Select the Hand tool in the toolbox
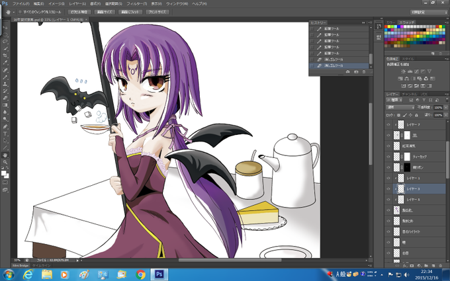Image resolution: width=450 pixels, height=281 pixels. [x=5, y=155]
